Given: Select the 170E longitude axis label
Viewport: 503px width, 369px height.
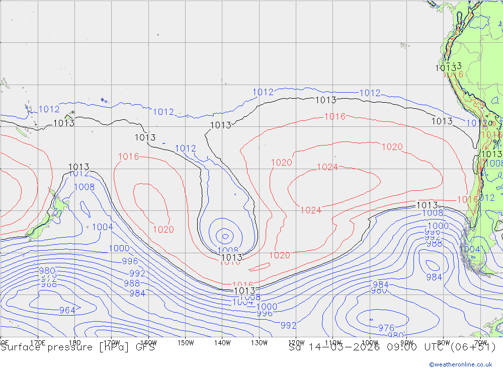Looking at the screenshot, I should [x=38, y=343].
